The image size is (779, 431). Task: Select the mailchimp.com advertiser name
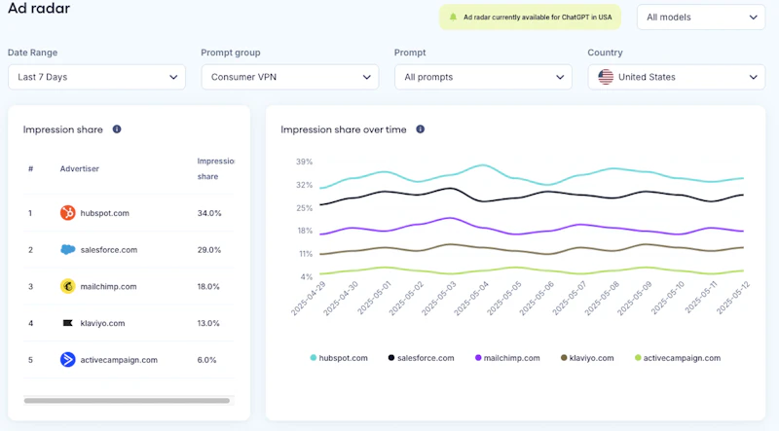coord(108,286)
